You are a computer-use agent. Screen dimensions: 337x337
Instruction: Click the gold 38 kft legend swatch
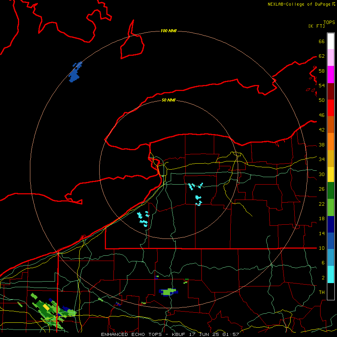coord(331,158)
